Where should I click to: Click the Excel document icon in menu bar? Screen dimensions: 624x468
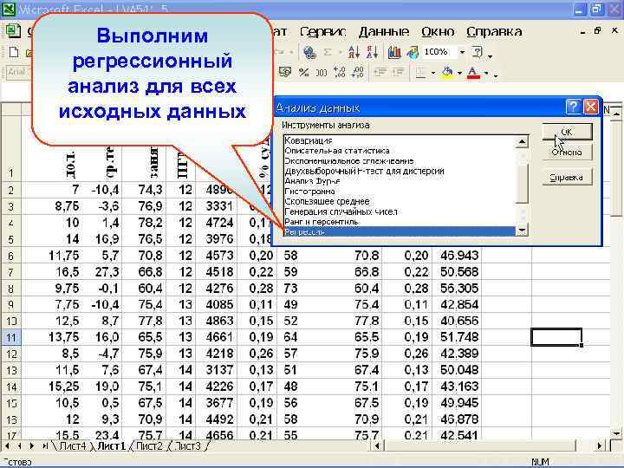tap(13, 31)
